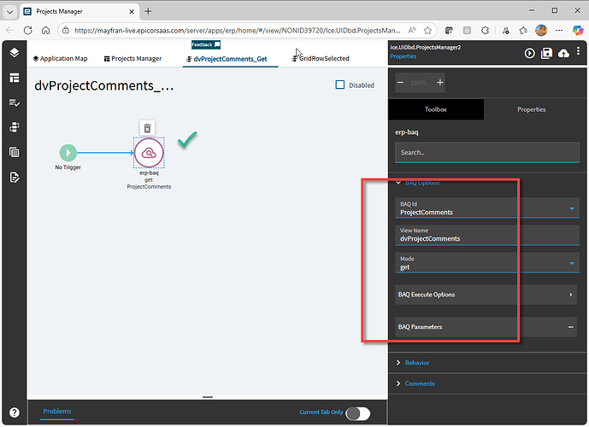Toggle the Current Tab Only switch
Image resolution: width=589 pixels, height=427 pixels.
(x=358, y=413)
